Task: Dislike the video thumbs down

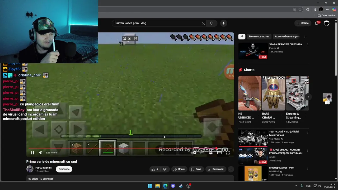Action: pos(165,169)
